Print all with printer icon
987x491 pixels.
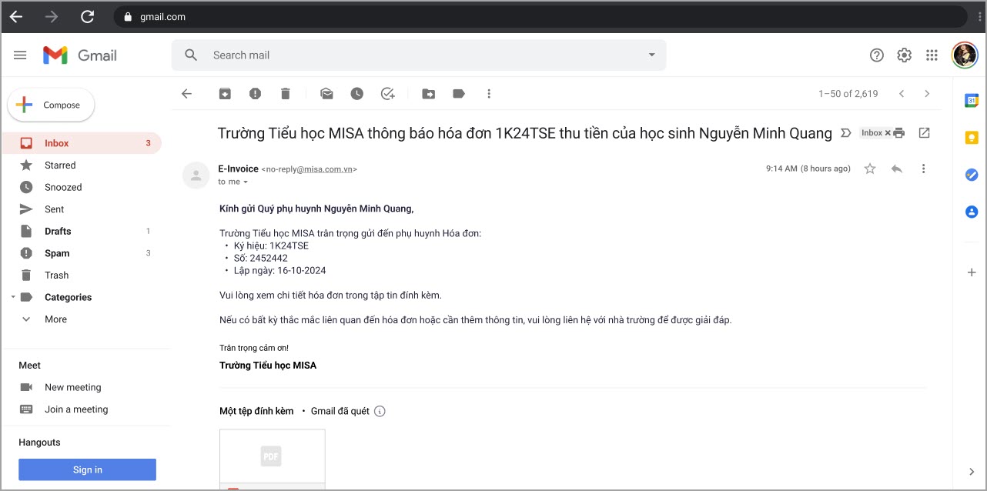(898, 133)
